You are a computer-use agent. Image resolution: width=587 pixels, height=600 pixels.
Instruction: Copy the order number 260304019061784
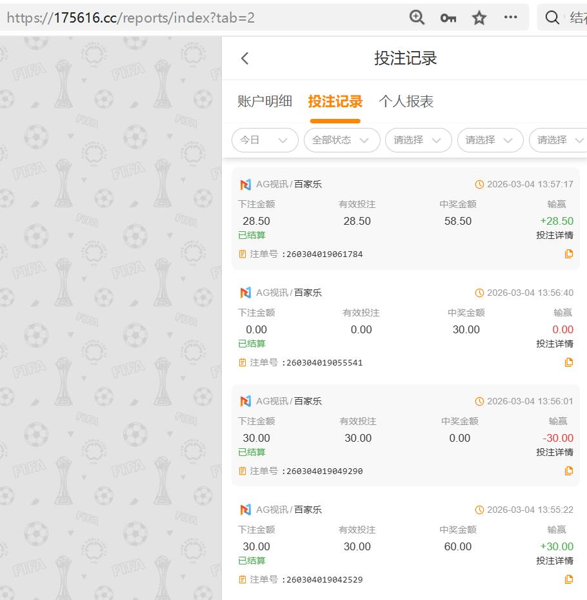(x=568, y=254)
